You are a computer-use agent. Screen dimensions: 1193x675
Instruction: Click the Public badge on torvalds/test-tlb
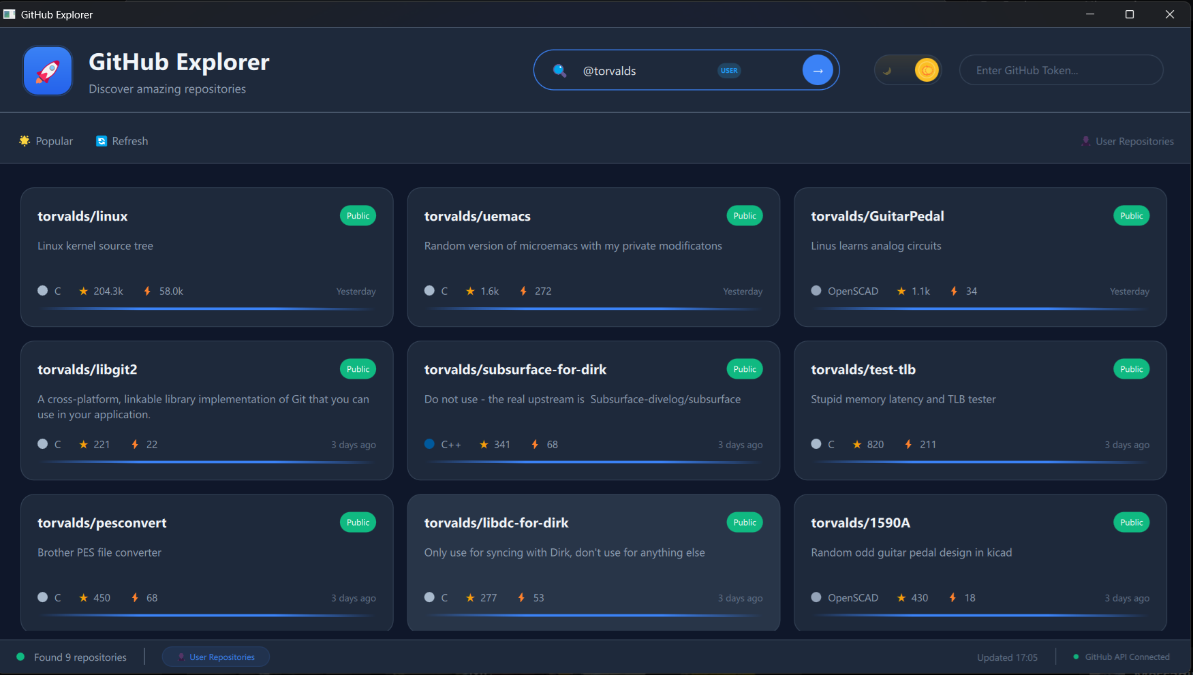click(1132, 369)
